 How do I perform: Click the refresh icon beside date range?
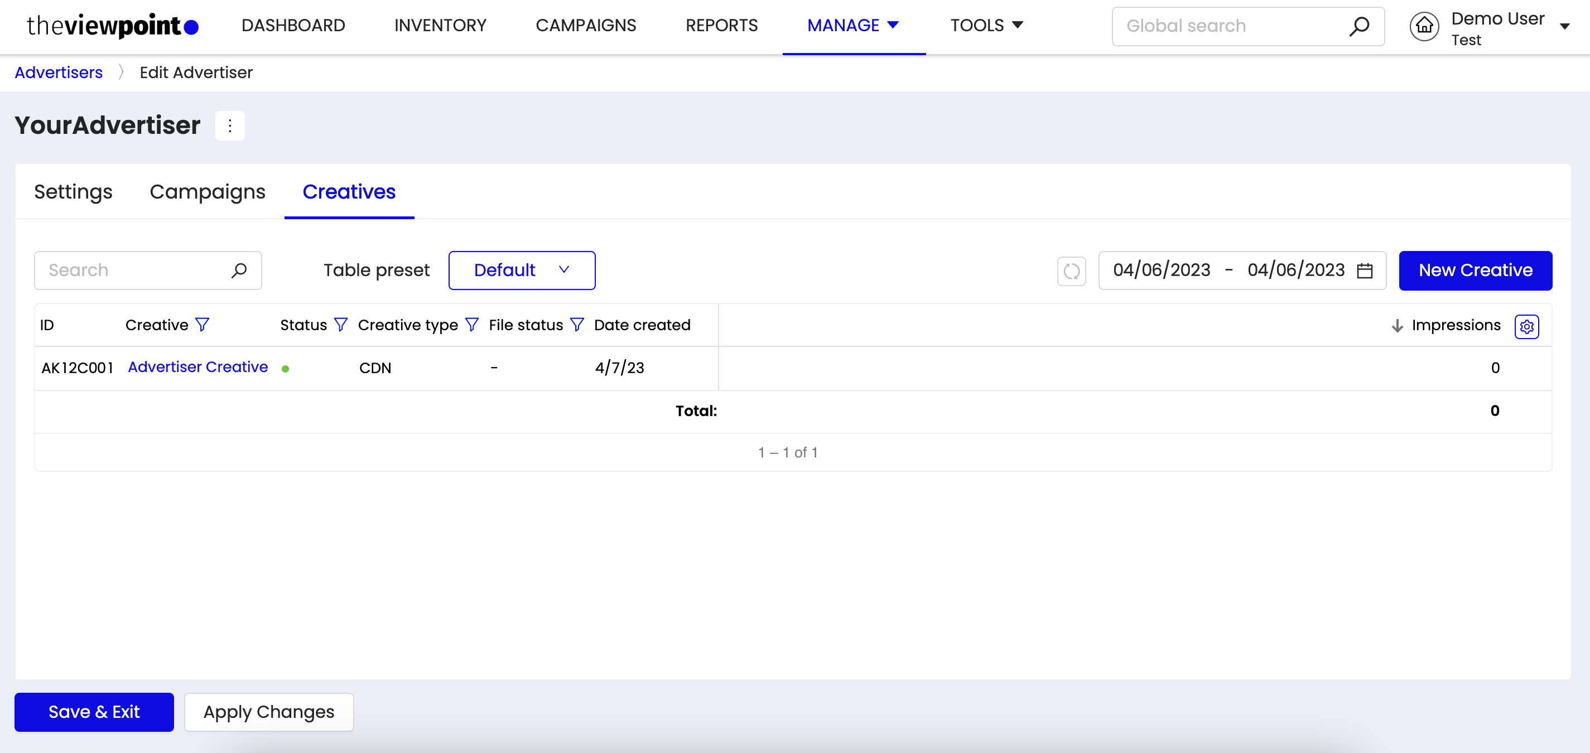(x=1072, y=271)
